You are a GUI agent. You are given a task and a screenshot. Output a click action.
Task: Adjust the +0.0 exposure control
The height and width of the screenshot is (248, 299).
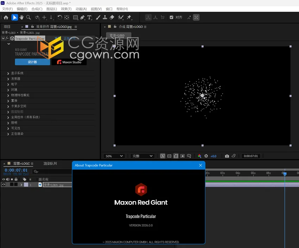tap(214, 156)
